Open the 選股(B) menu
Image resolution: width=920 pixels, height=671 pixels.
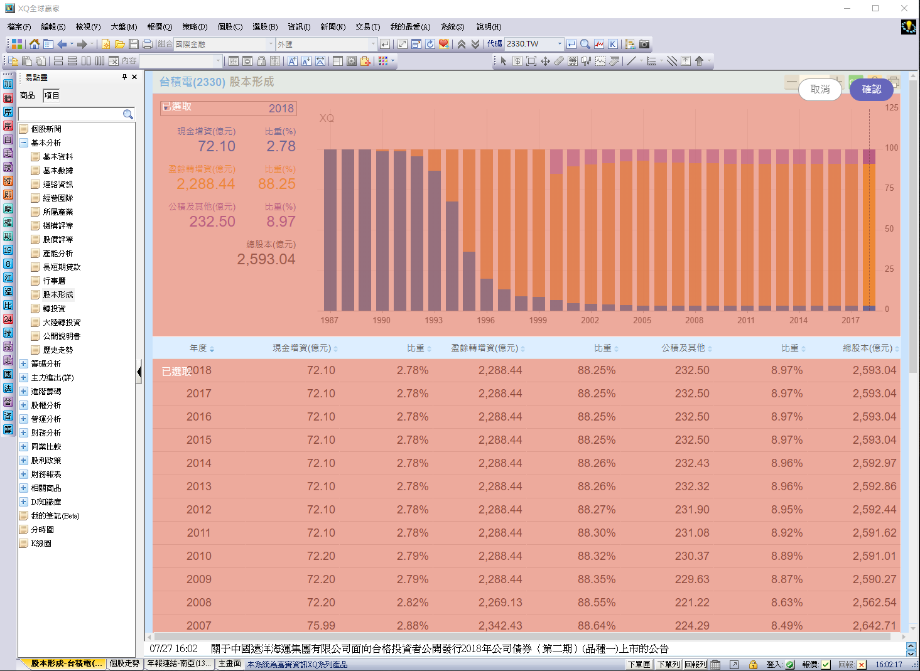pos(265,26)
